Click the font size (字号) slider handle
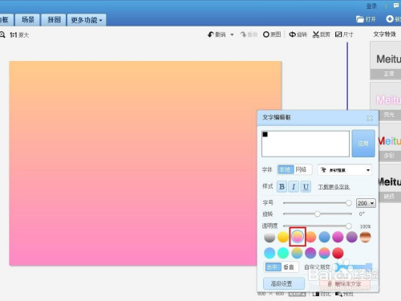This screenshot has width=401, height=301. point(348,203)
